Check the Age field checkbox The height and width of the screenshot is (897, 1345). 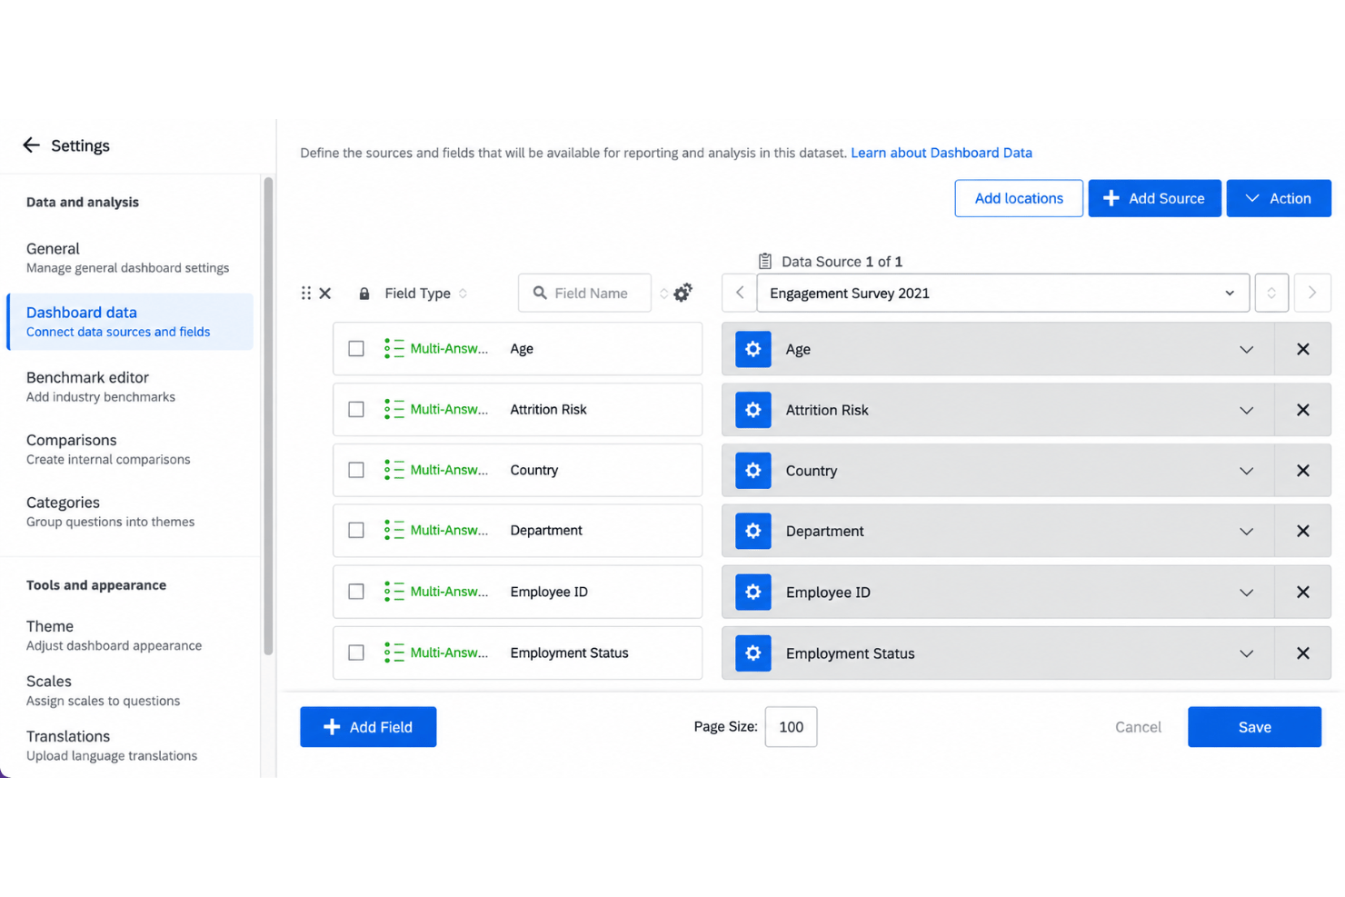(x=356, y=349)
